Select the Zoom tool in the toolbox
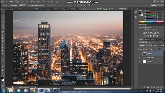The image size is (165, 93). point(3,73)
